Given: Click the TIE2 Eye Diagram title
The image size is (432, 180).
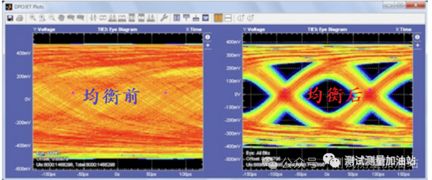Looking at the screenshot, I should pyautogui.click(x=117, y=29).
